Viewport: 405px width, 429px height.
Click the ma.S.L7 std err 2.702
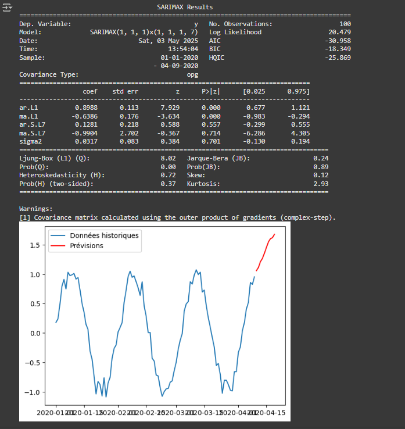point(129,134)
